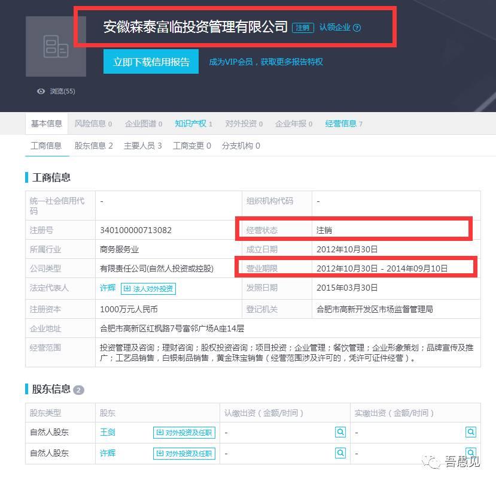Click 对外投资及任职 button for 许辉
This screenshot has width=496, height=483.
click(x=184, y=454)
